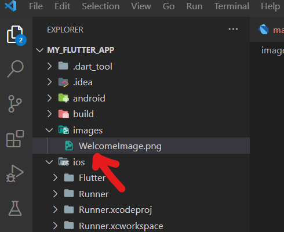
Task: Open the Run and Debug view icon
Action: (x=14, y=173)
